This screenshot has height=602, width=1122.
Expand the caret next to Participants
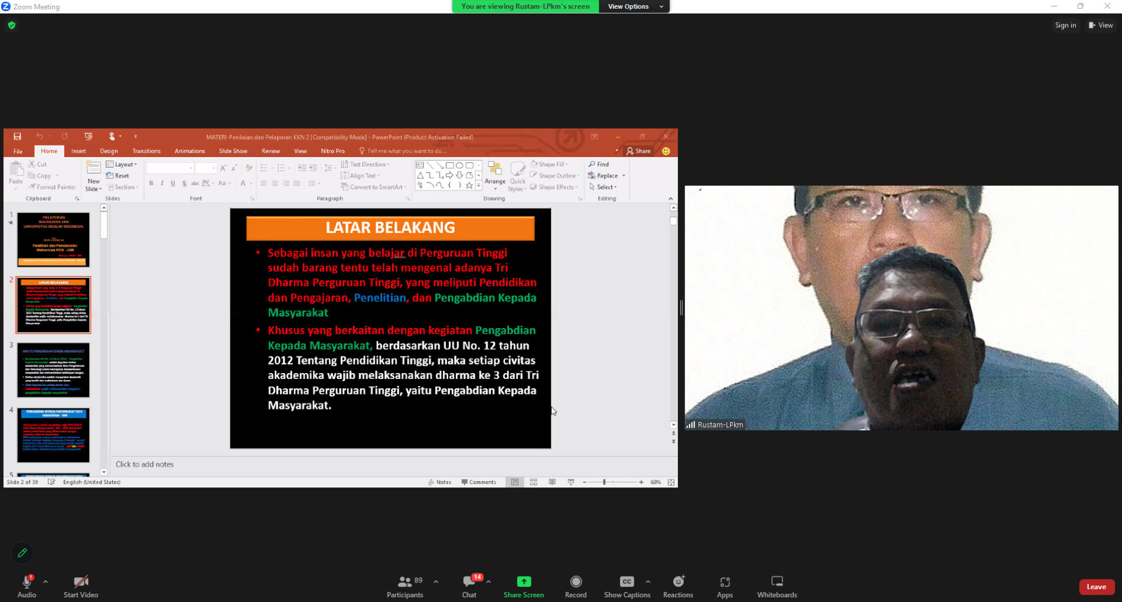click(436, 582)
